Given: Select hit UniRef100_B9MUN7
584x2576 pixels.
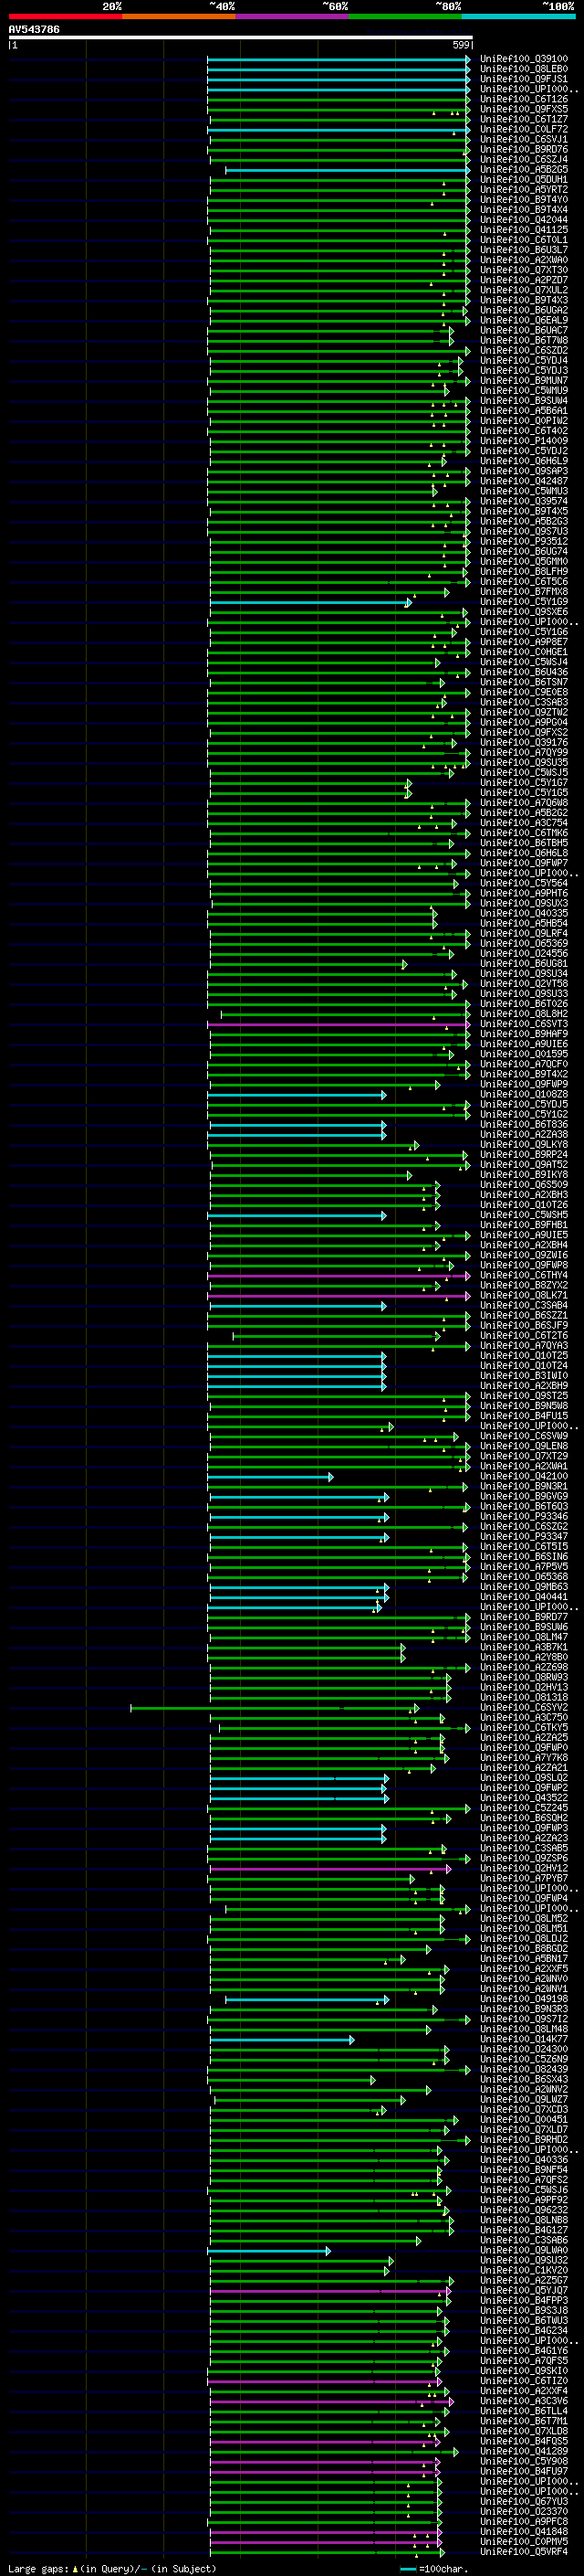Looking at the screenshot, I should tap(524, 381).
